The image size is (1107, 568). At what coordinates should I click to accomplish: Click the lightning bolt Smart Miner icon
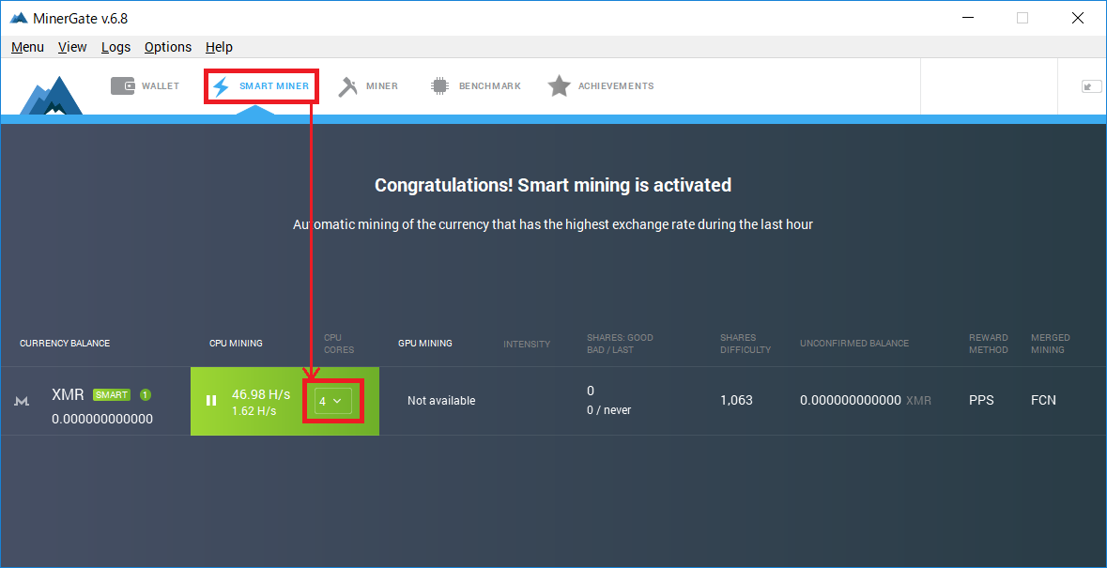click(x=221, y=86)
